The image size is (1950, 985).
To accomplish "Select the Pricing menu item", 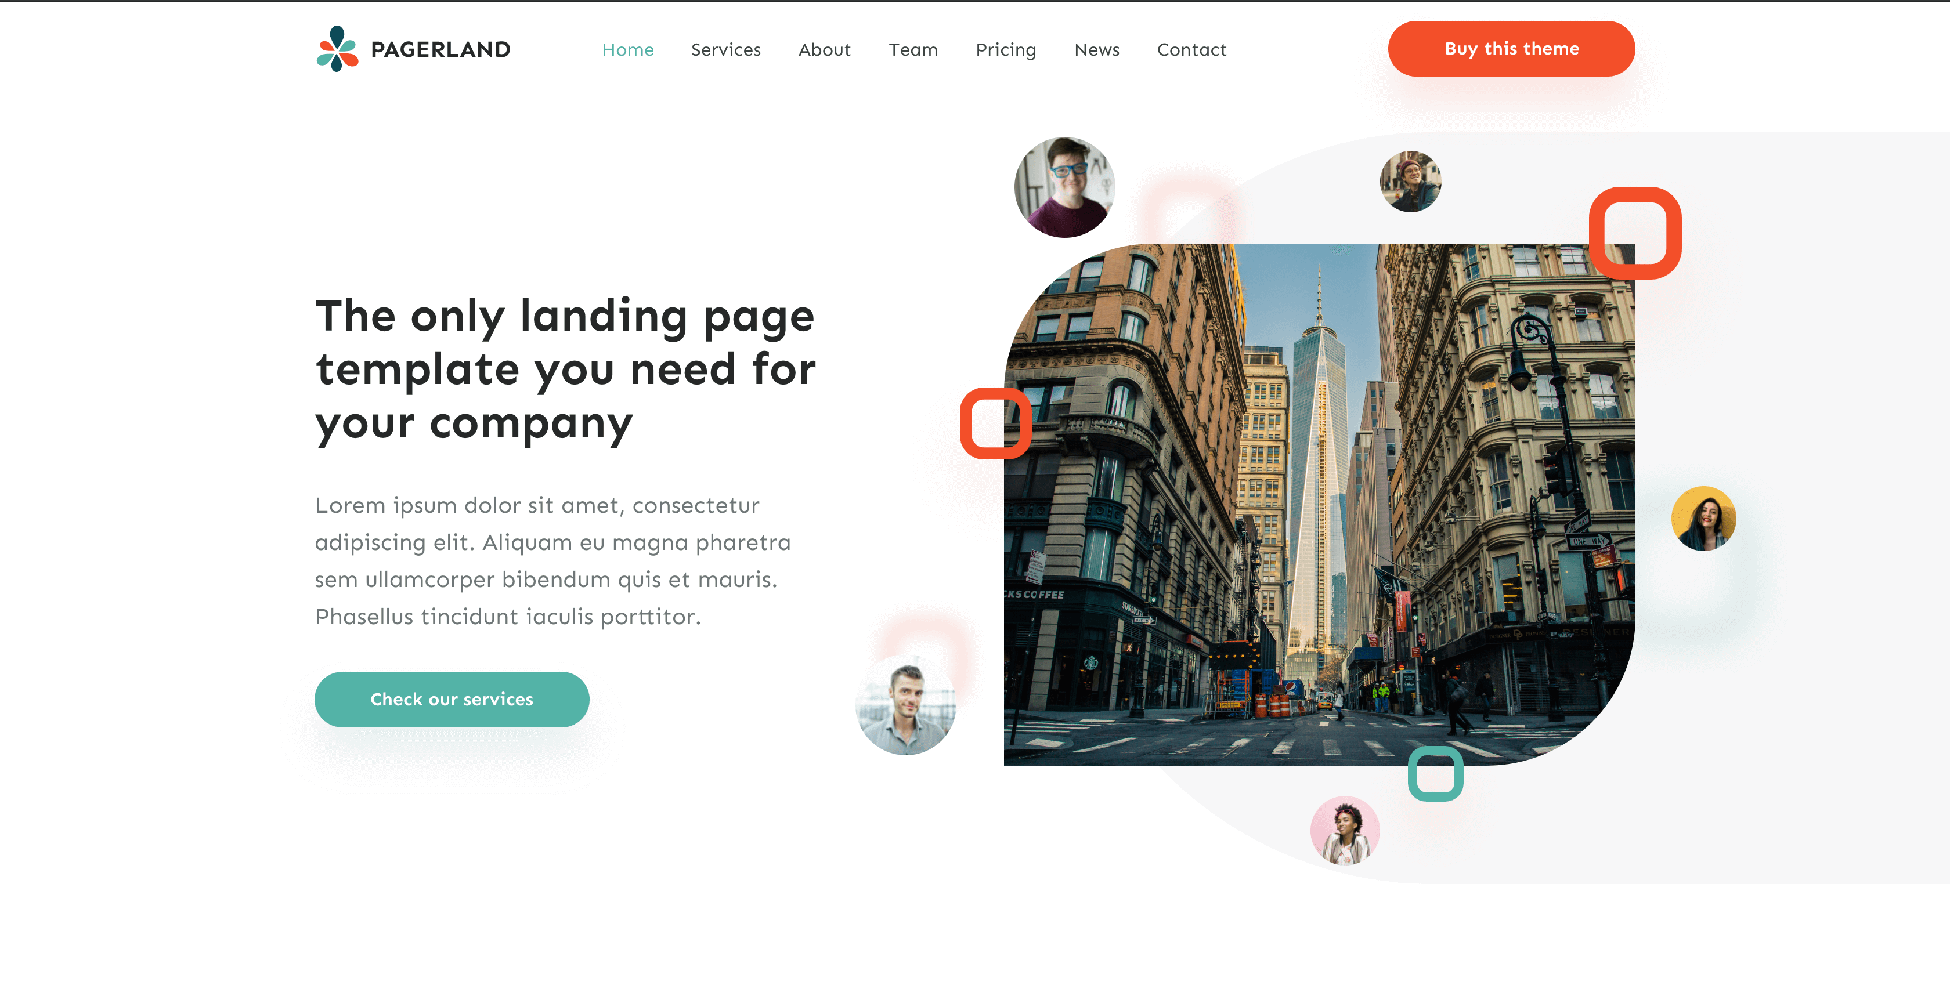I will [x=1005, y=49].
